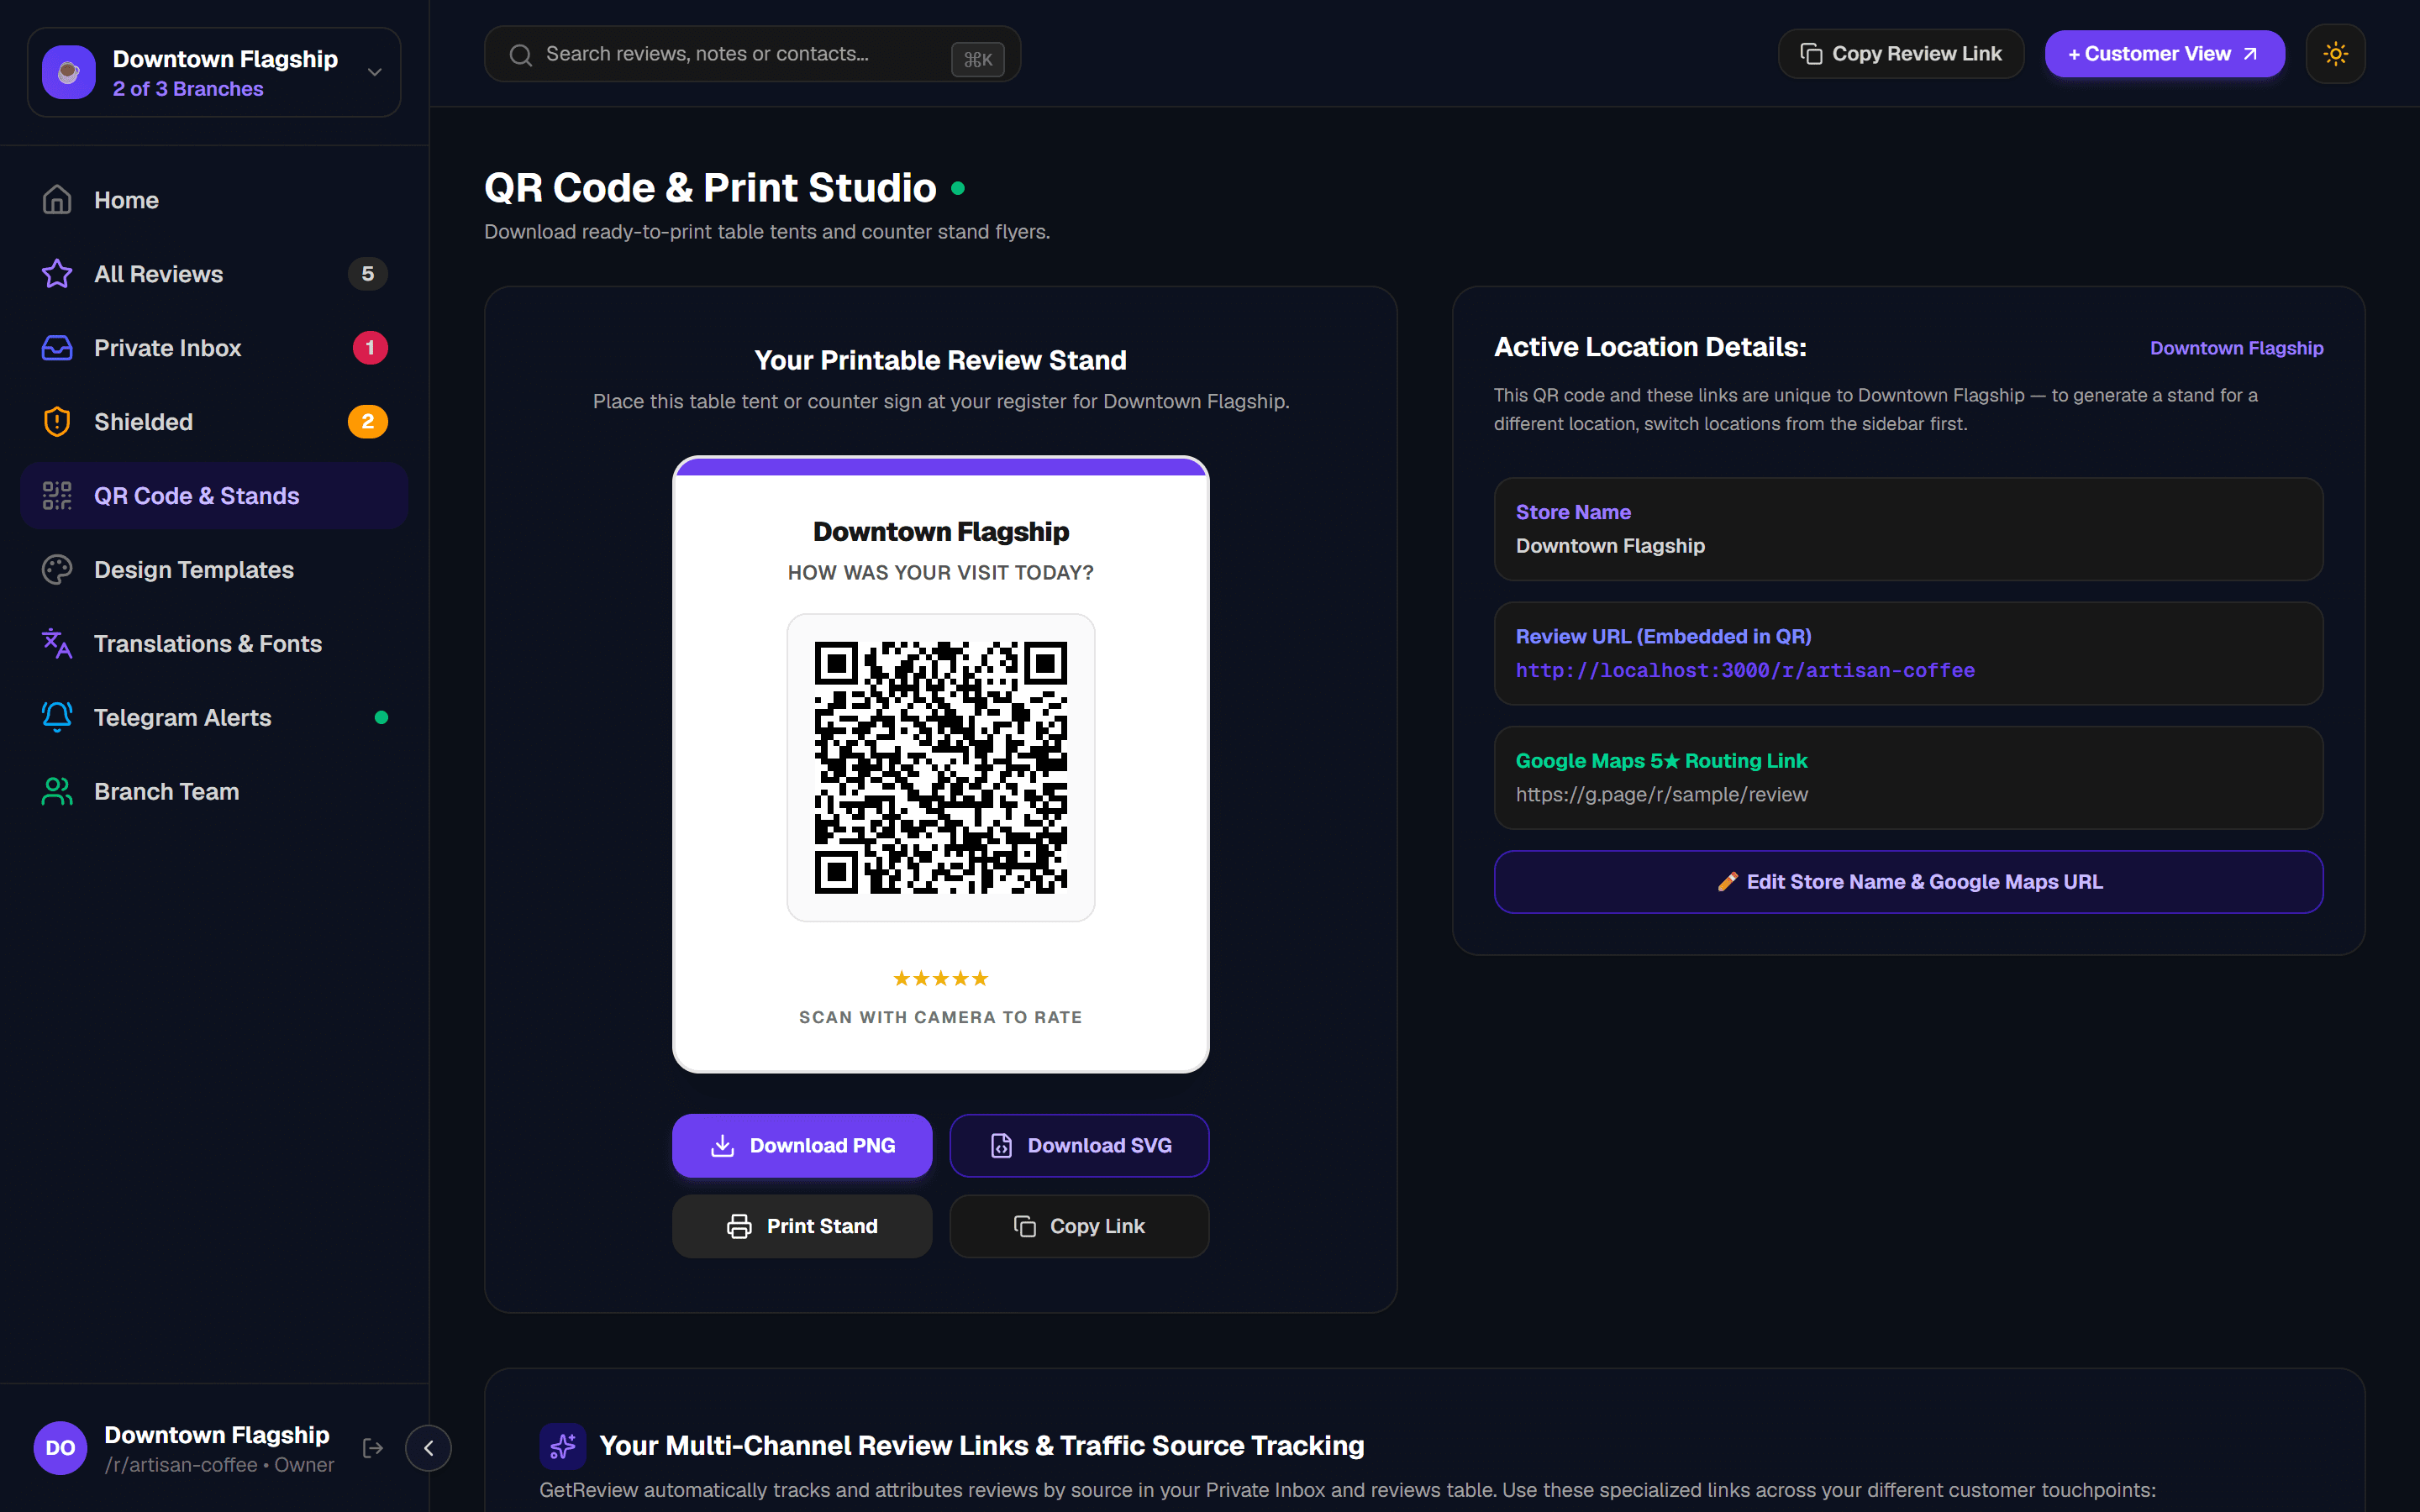Click the Telegram Alerts bell icon
This screenshot has width=2420, height=1512.
coord(57,718)
